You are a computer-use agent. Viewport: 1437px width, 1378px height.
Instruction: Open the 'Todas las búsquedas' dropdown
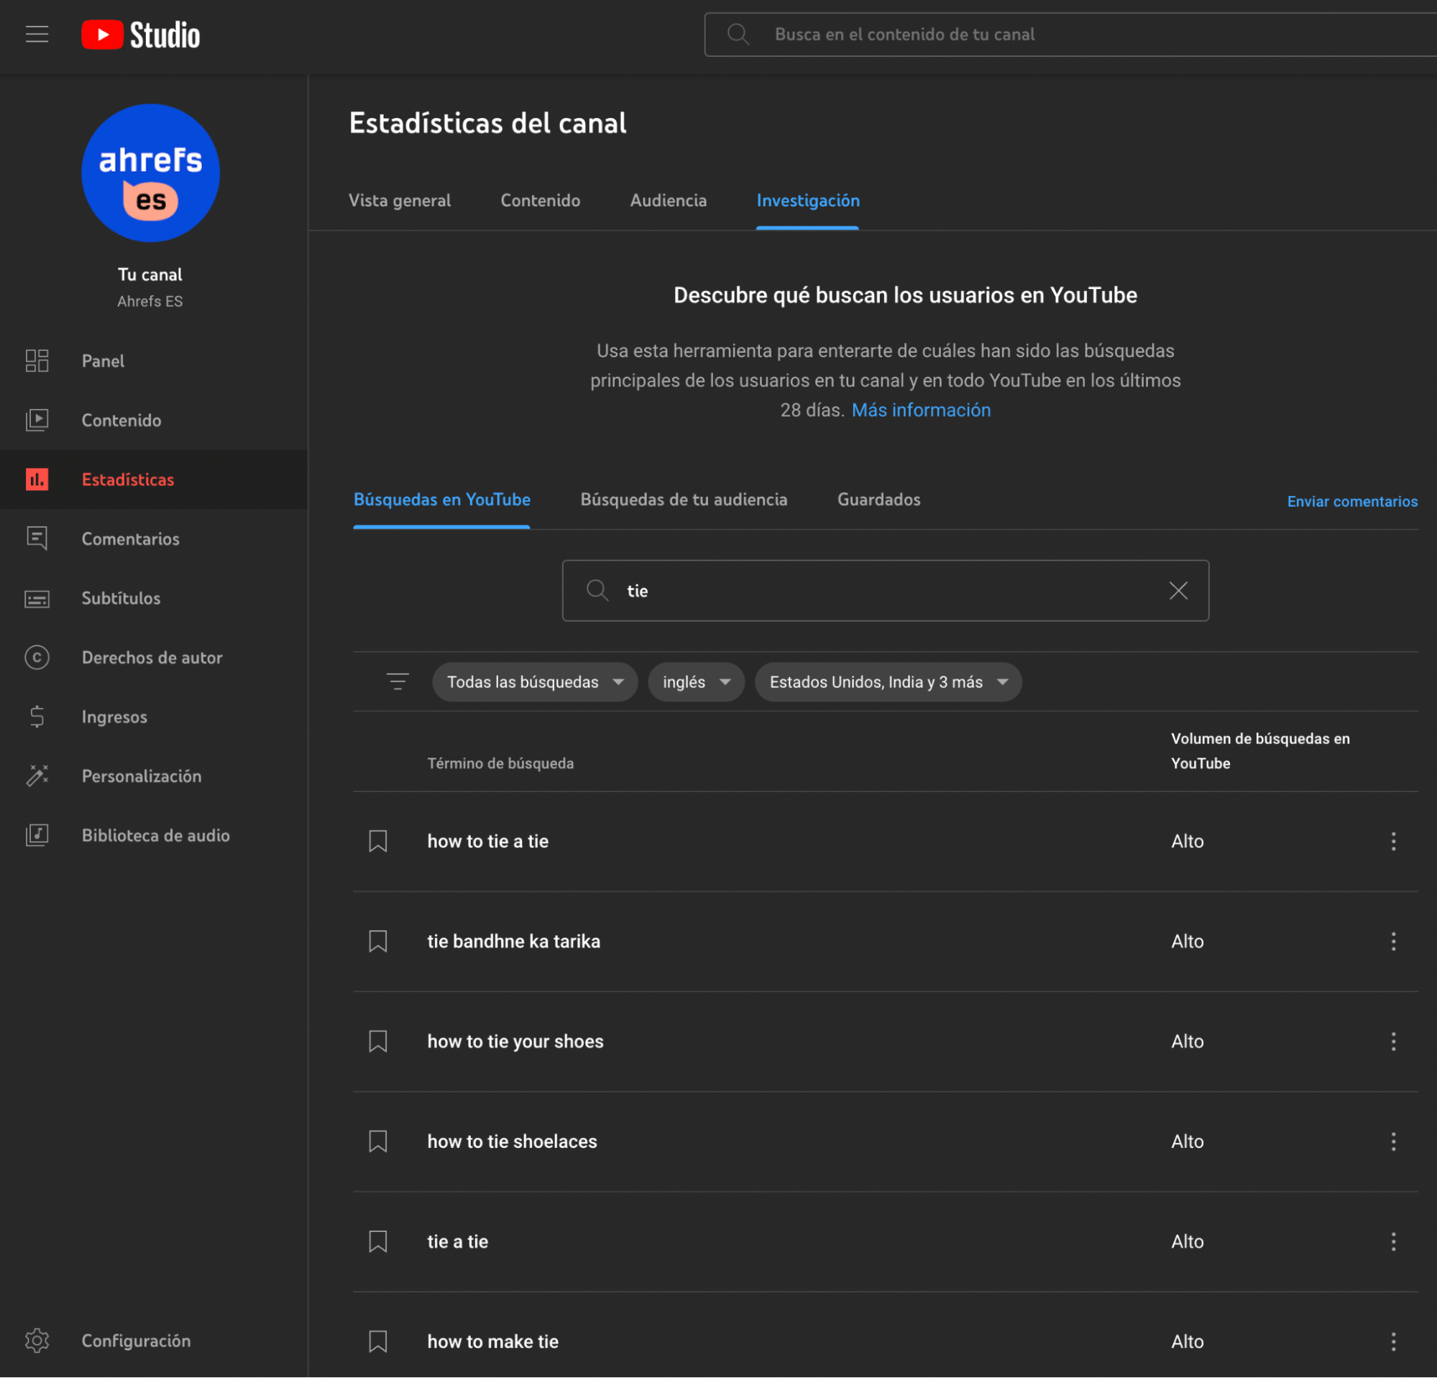(535, 681)
